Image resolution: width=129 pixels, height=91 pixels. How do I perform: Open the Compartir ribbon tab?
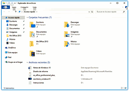[25, 7]
